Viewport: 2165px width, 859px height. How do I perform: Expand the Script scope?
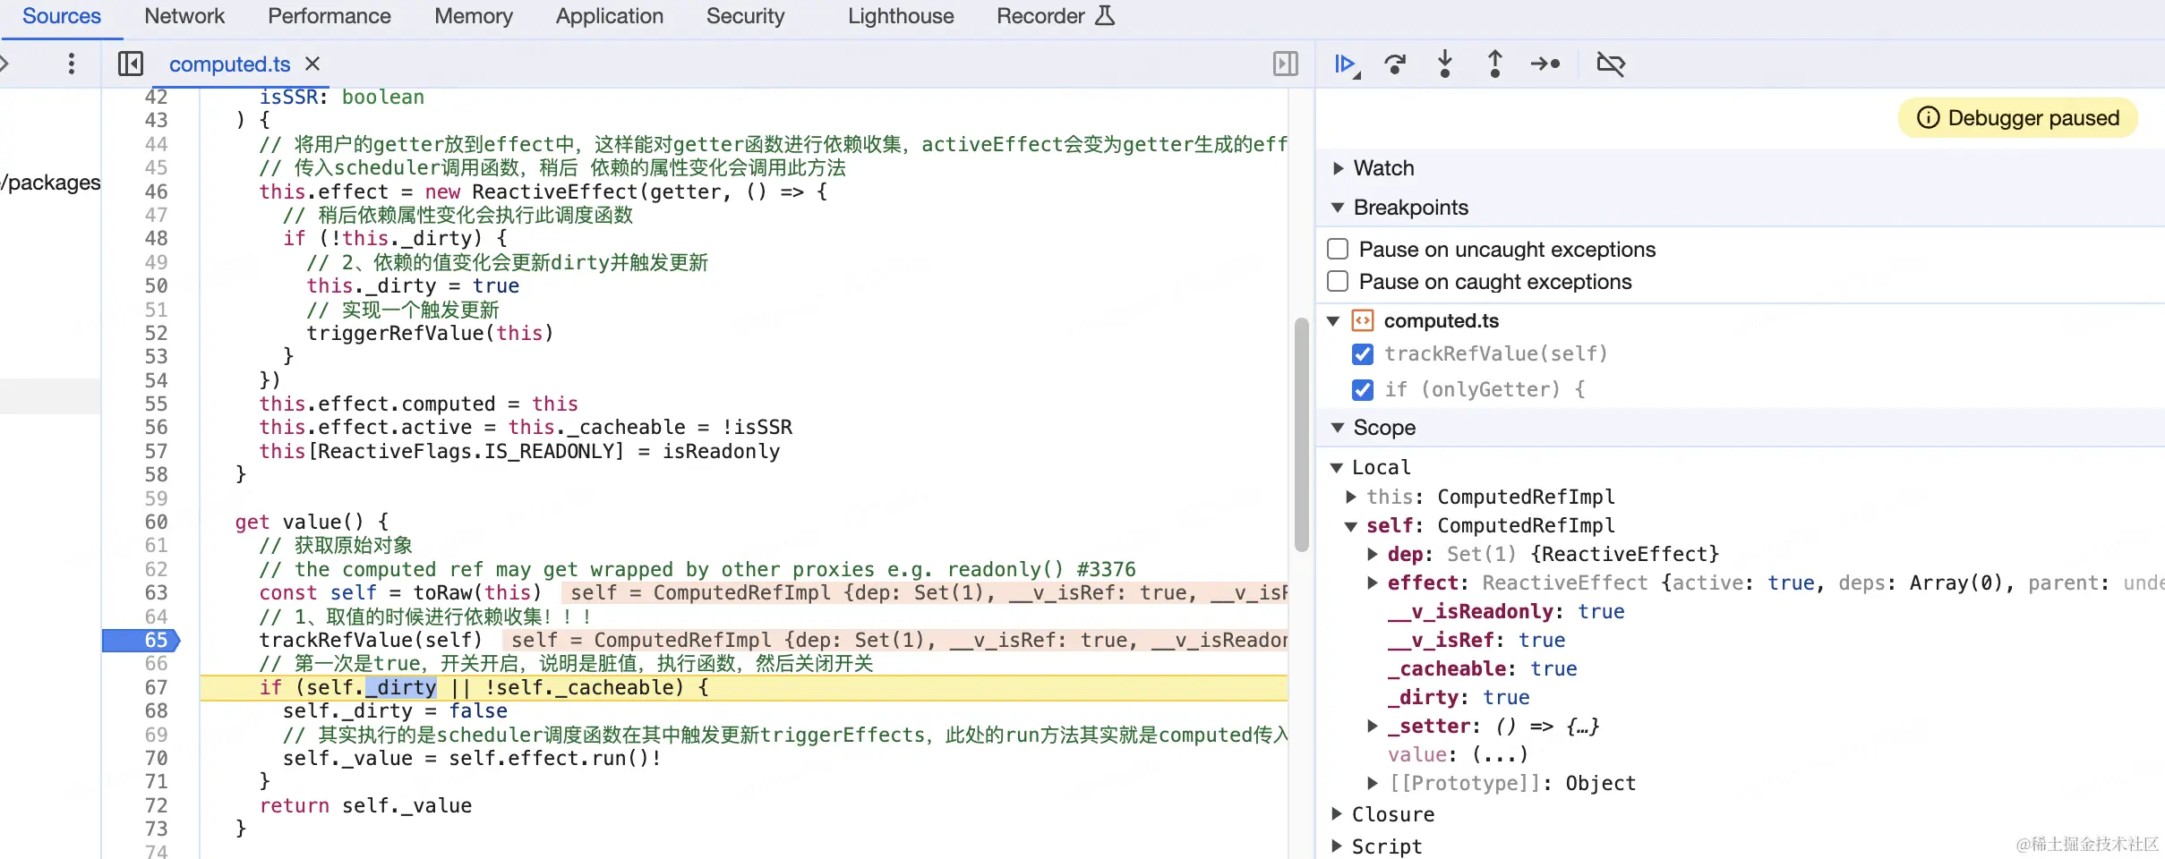[1337, 846]
